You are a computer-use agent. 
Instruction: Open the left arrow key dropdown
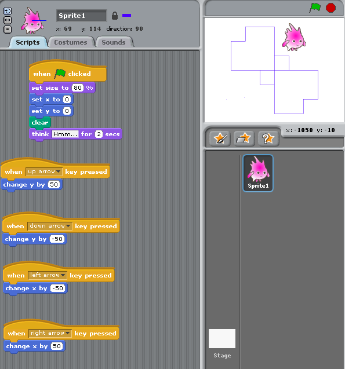pos(48,275)
